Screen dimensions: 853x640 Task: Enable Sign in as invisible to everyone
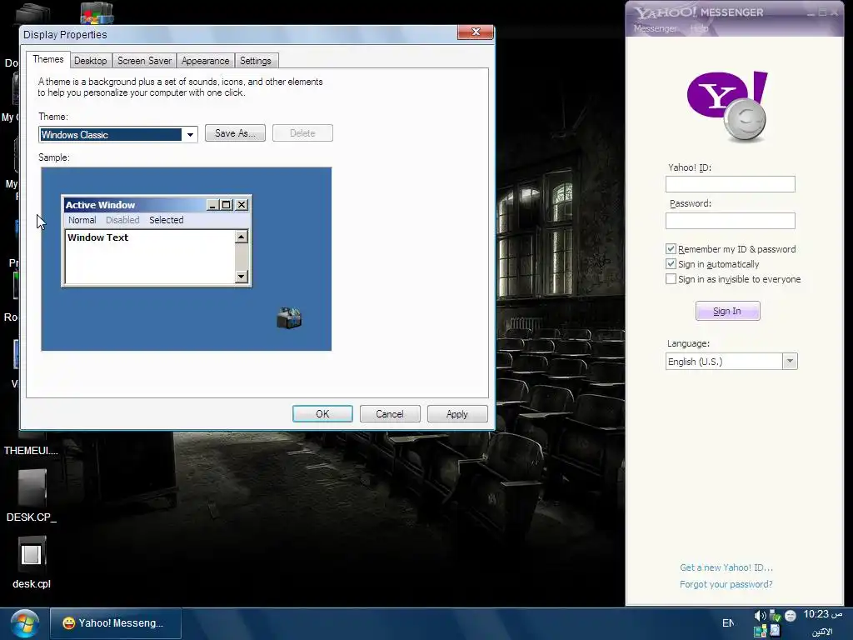(671, 279)
